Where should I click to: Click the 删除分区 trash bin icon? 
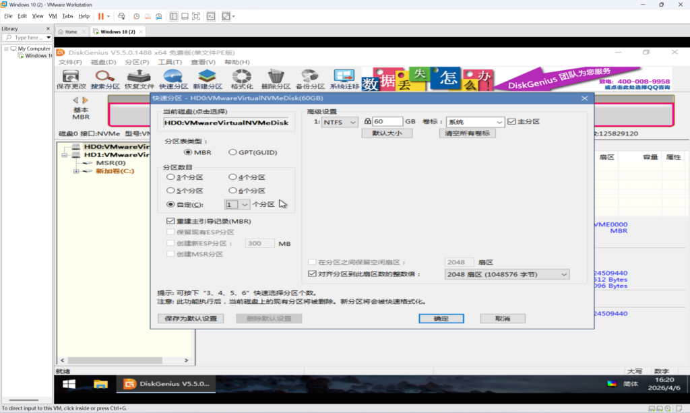click(276, 78)
